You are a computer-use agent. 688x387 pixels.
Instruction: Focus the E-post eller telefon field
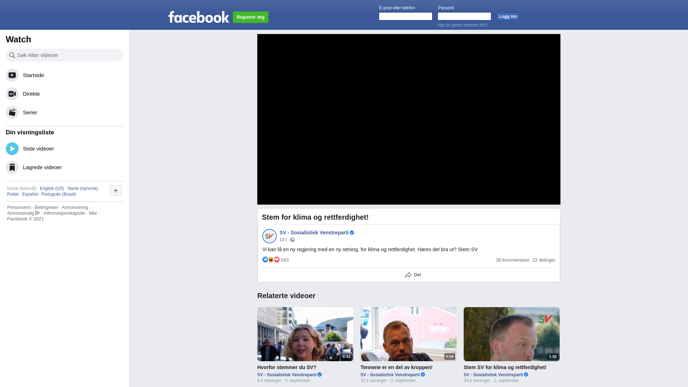(x=406, y=16)
